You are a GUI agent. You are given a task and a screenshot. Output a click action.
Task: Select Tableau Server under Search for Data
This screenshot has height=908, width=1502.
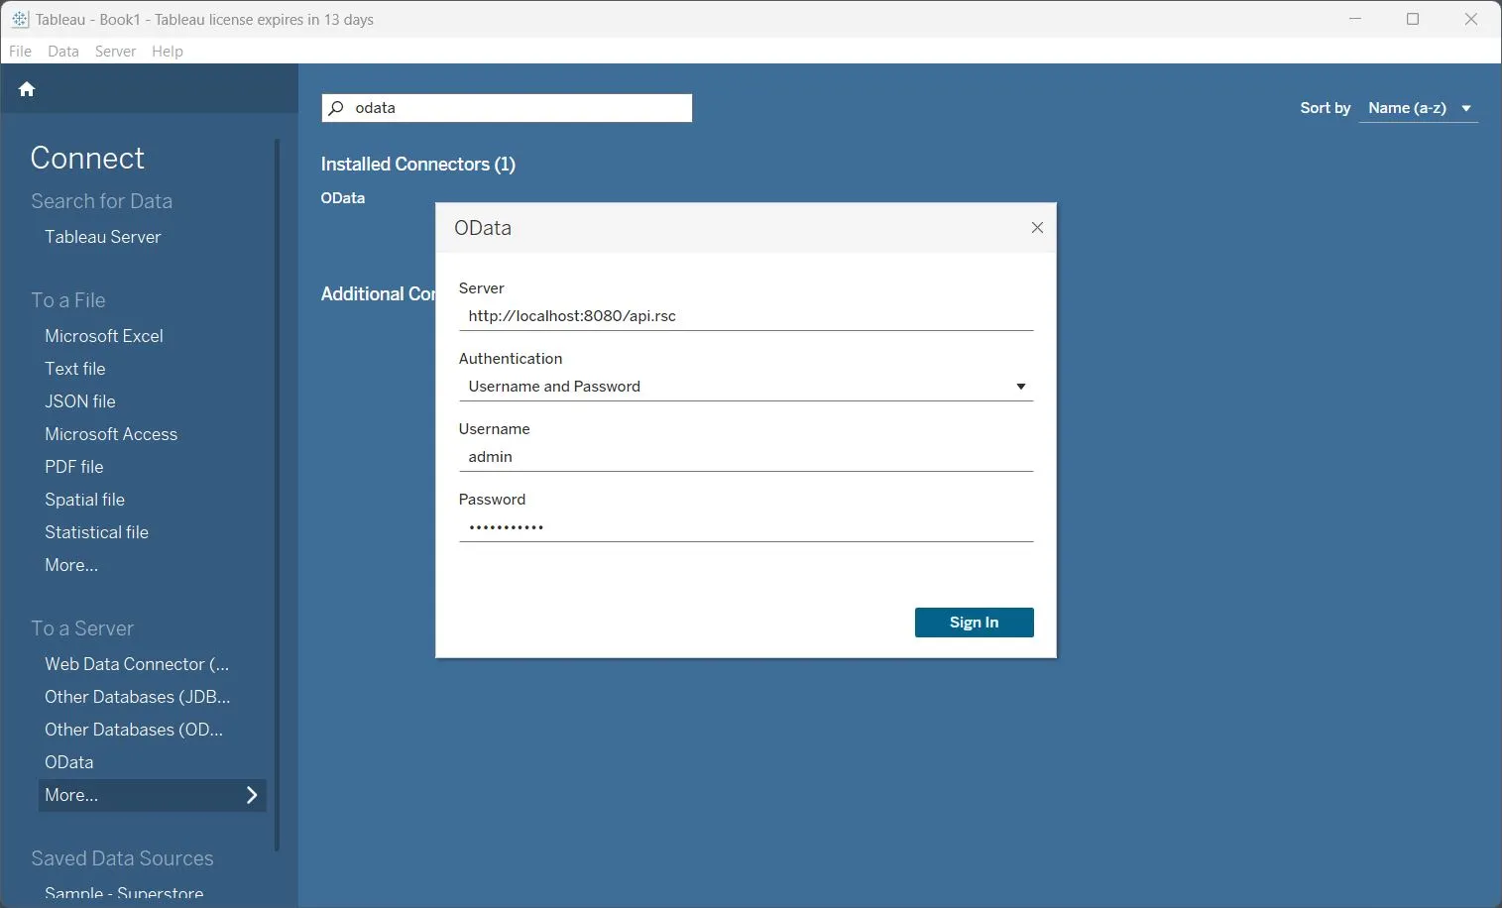(x=102, y=237)
